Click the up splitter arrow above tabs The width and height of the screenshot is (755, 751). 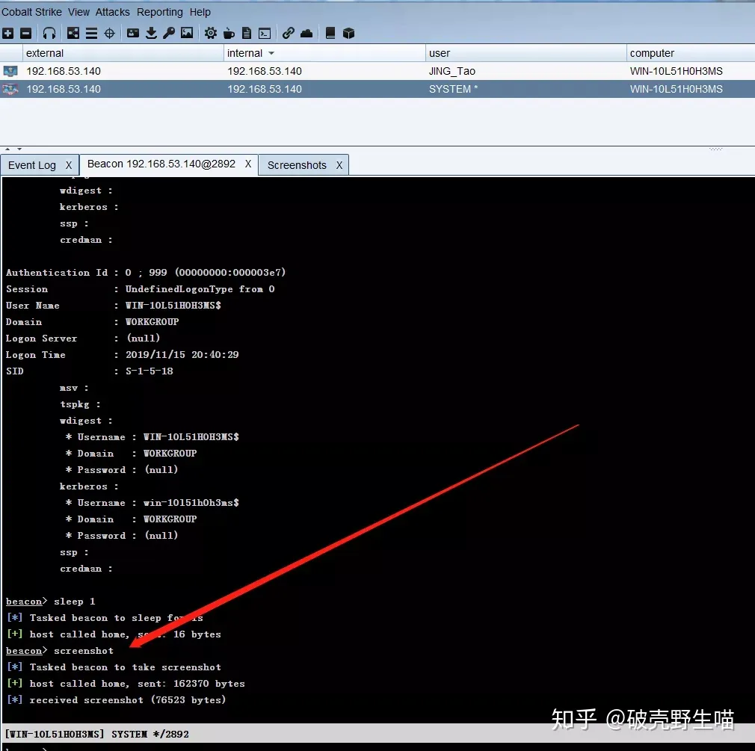click(x=7, y=149)
